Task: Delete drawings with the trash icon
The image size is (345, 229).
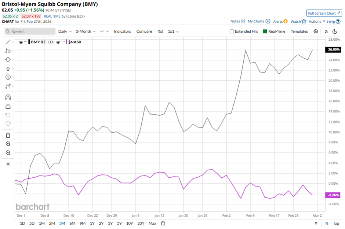Action: click(8, 135)
